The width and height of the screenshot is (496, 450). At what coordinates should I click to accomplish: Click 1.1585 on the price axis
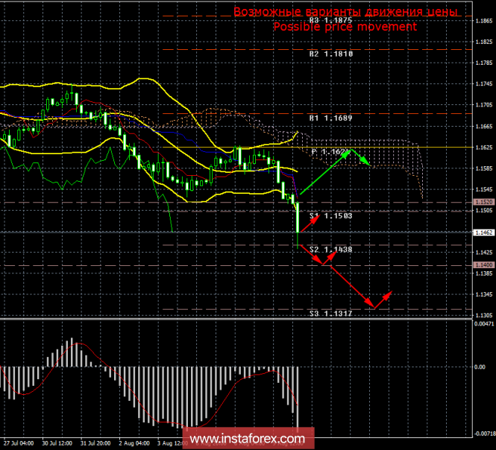(484, 168)
